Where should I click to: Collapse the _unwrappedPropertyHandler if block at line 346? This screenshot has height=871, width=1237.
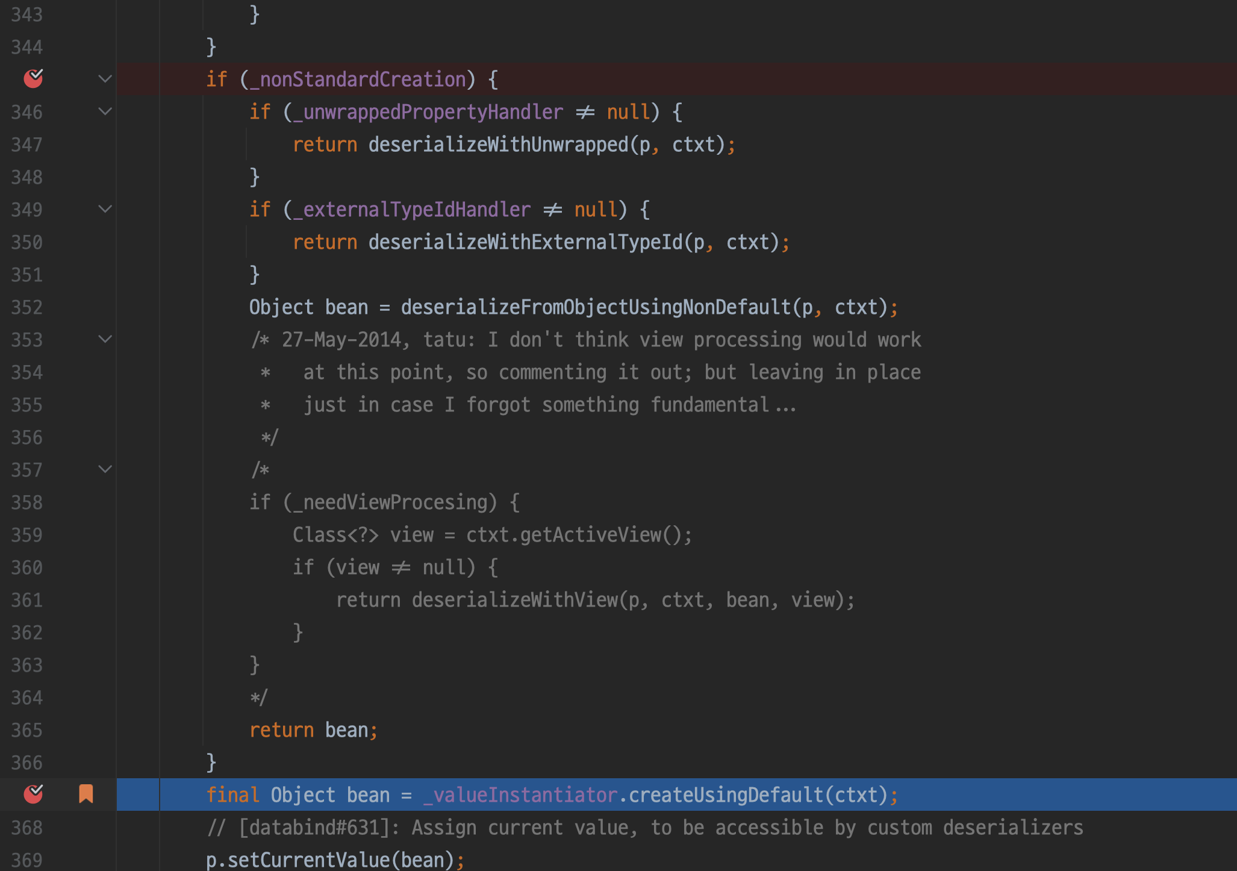click(x=105, y=111)
